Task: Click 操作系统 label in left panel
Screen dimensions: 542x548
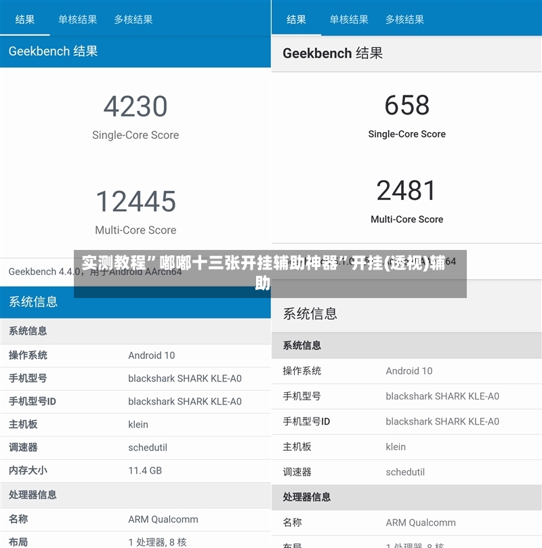Action: (x=28, y=356)
